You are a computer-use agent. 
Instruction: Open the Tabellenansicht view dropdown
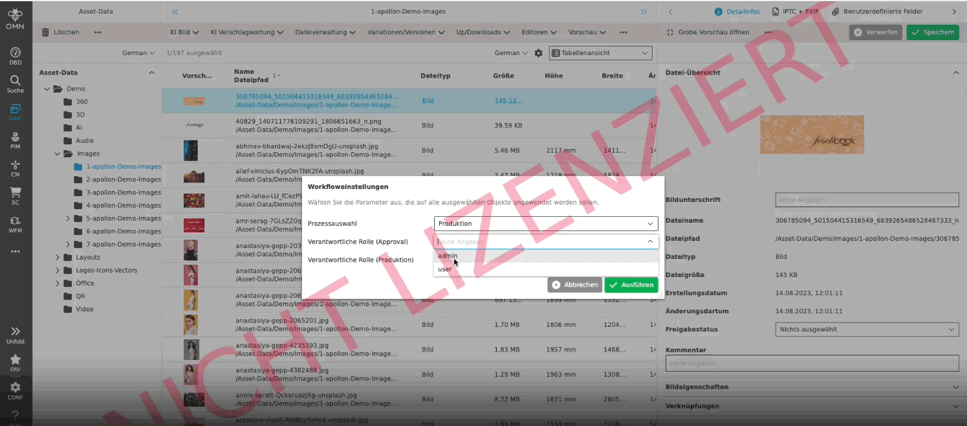pos(600,53)
